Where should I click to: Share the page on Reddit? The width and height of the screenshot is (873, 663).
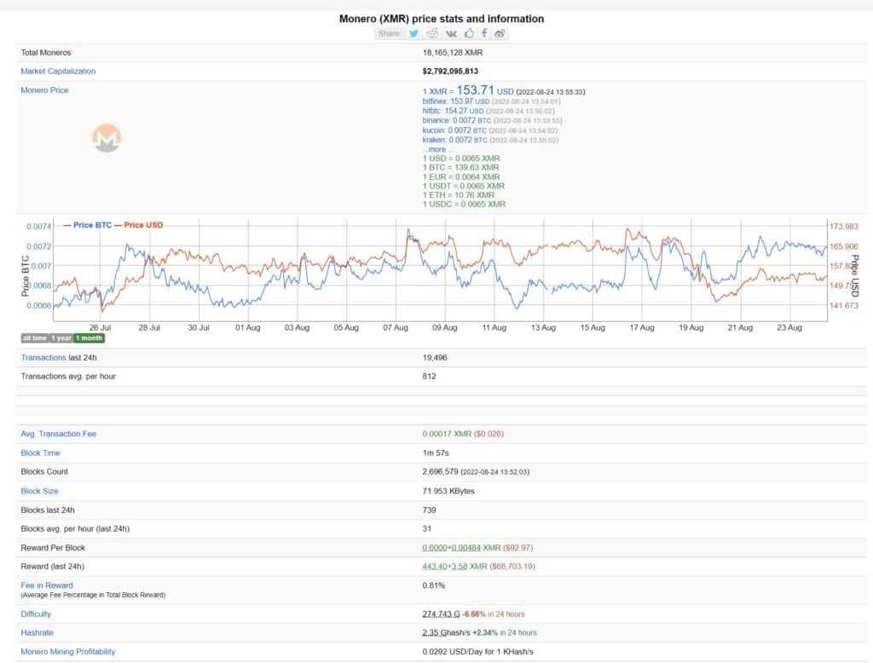tap(431, 33)
